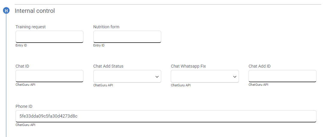Click the Phone ID label

[x=24, y=106]
